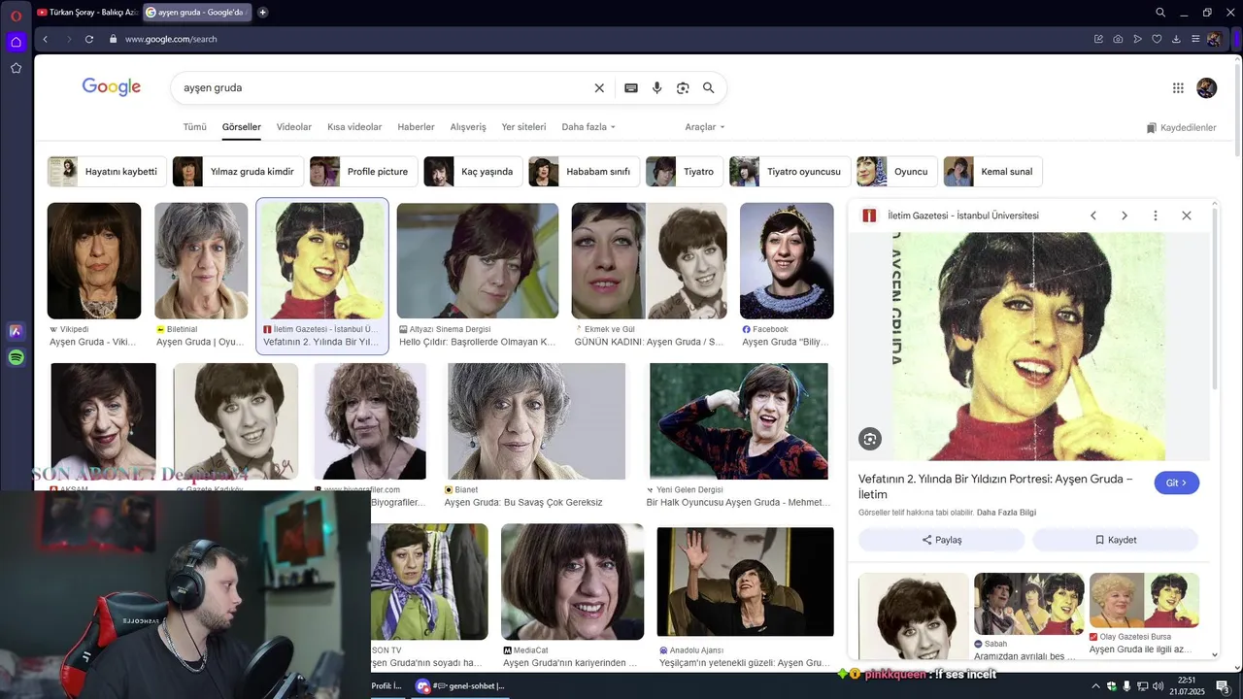Select the Hababam sınıfı filter chip
Viewport: 1243px width, 699px height.
click(x=584, y=172)
